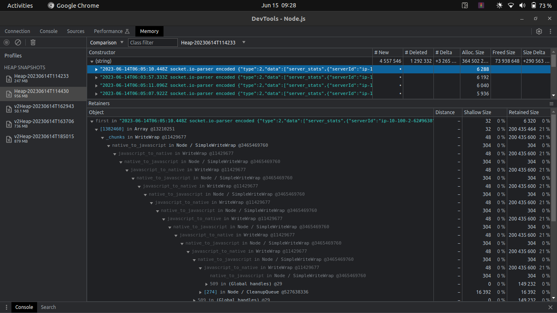The width and height of the screenshot is (557, 313).
Task: Click the clear all profiles icon
Action: click(18, 42)
